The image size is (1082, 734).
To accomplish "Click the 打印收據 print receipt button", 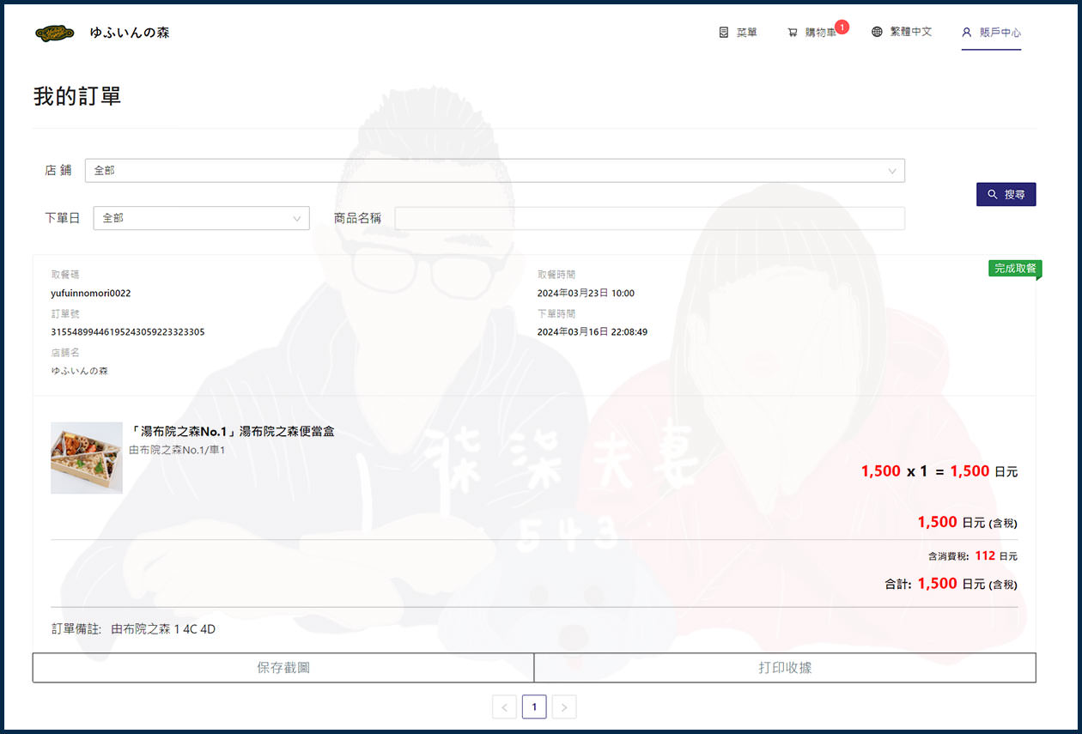I will coord(784,667).
